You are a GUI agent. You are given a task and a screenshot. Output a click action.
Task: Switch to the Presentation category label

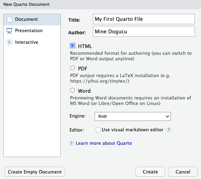(29, 31)
